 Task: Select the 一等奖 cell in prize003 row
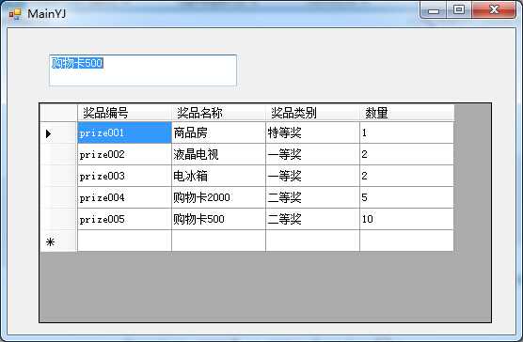point(312,176)
